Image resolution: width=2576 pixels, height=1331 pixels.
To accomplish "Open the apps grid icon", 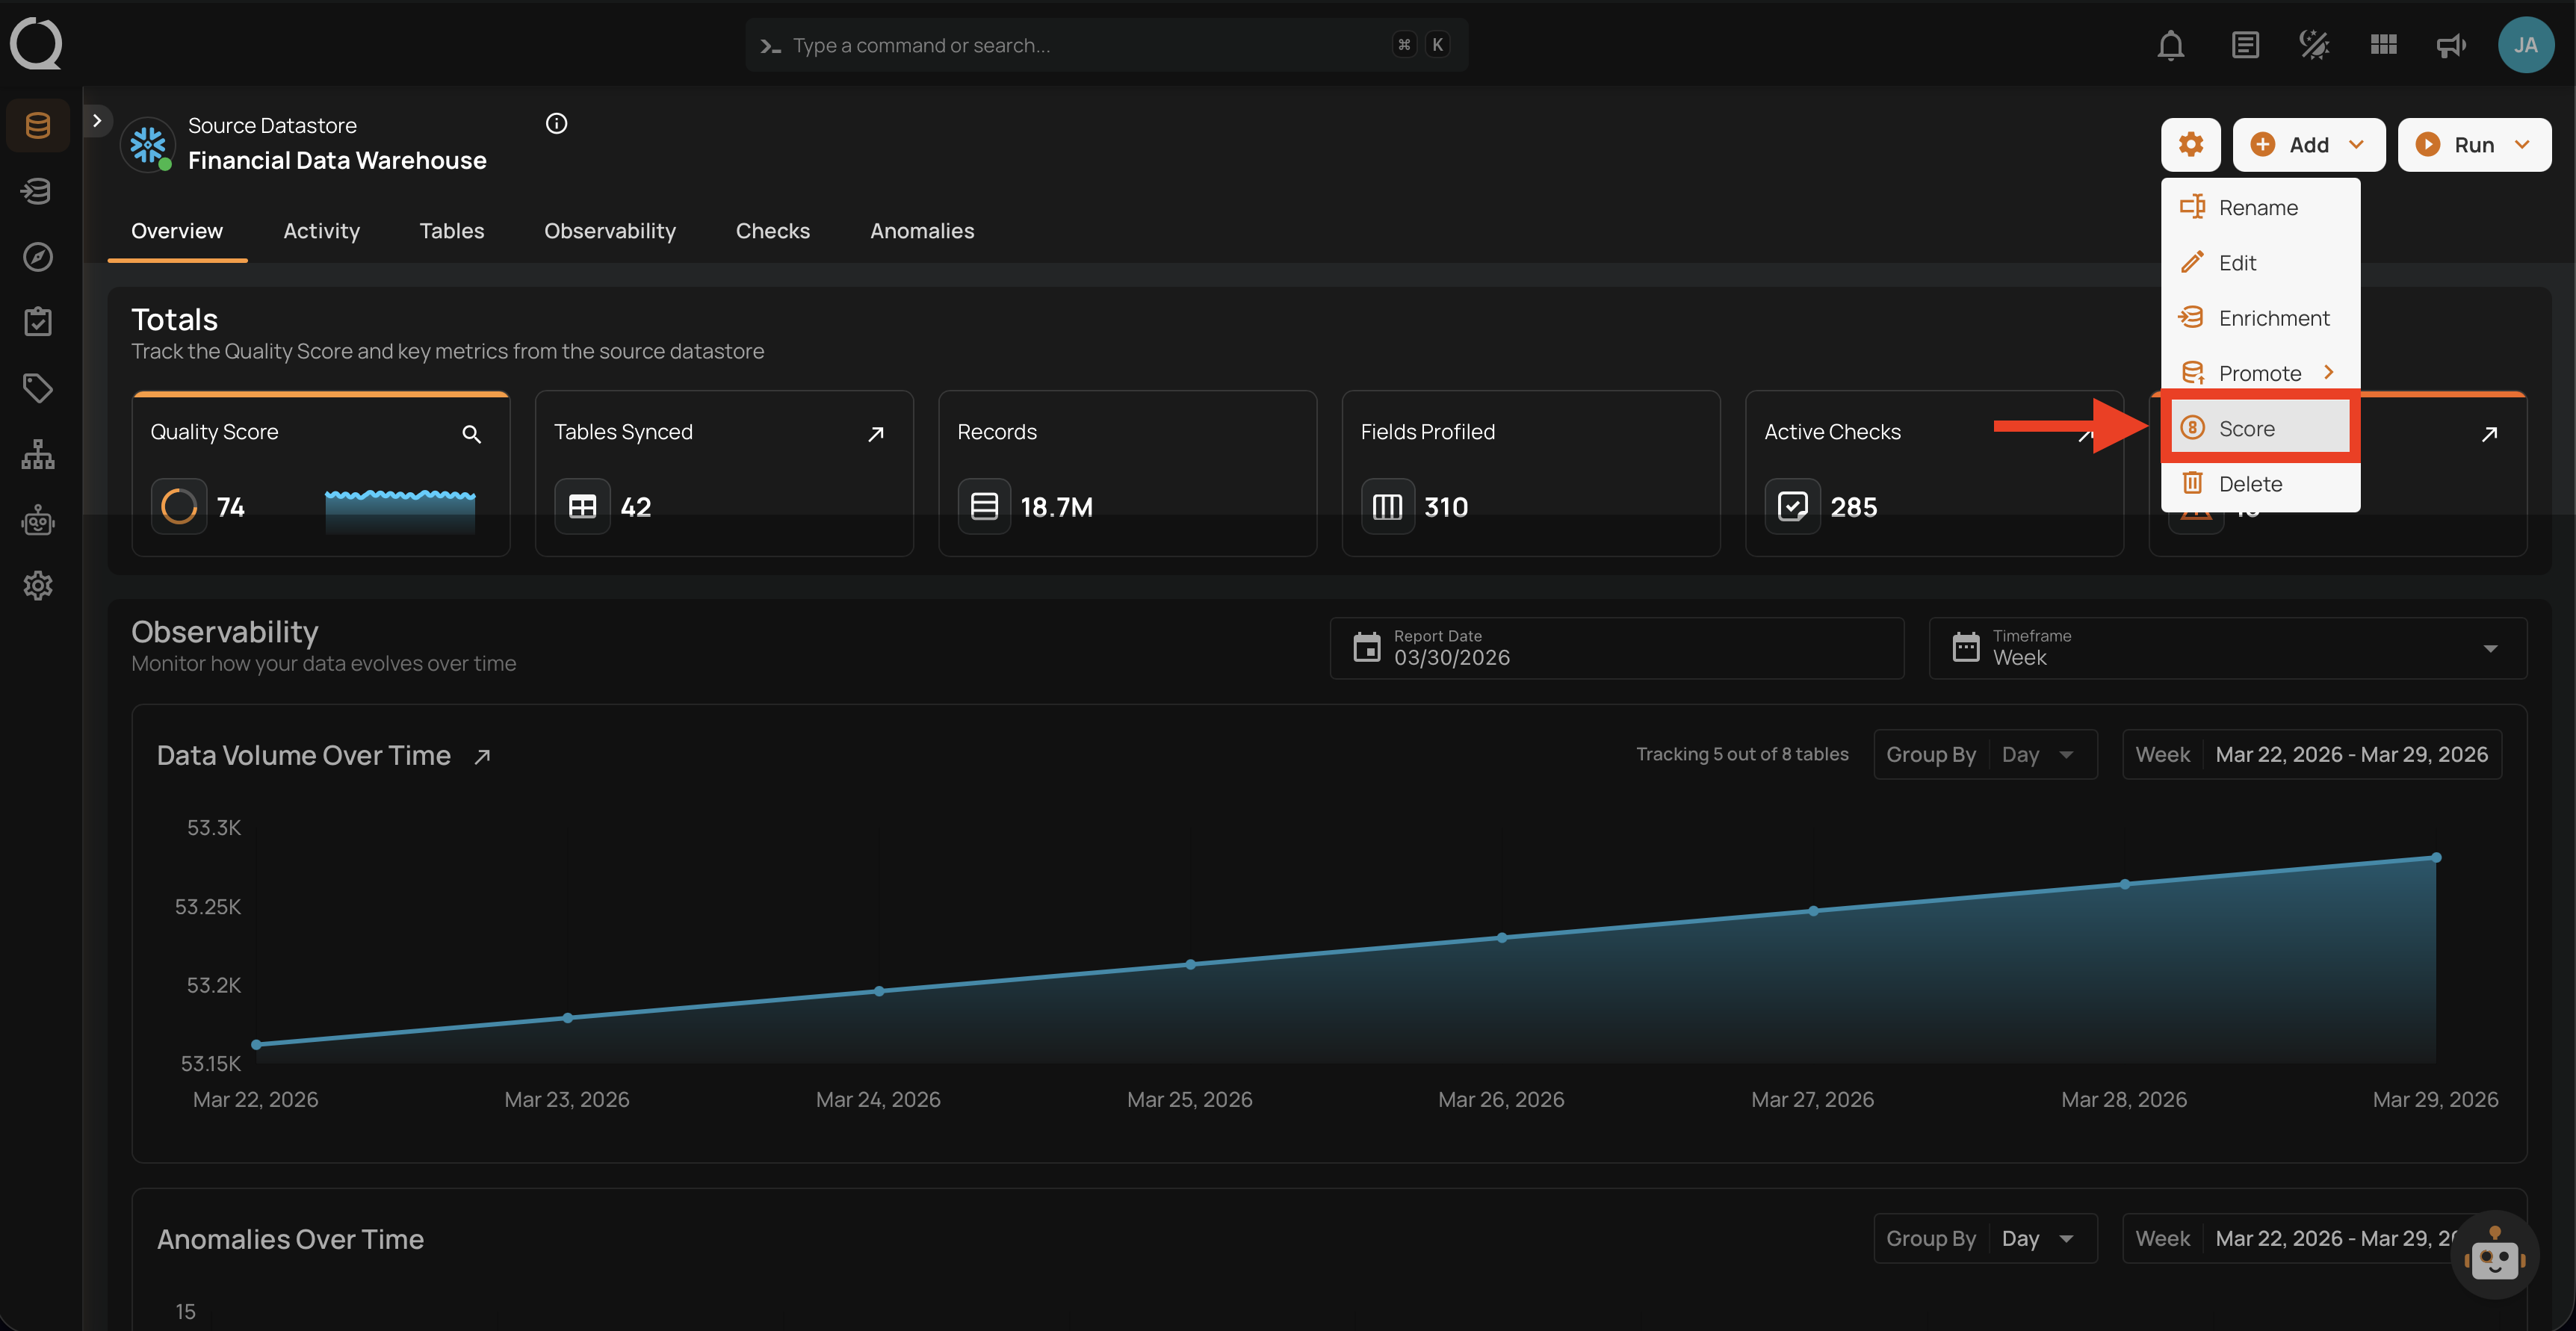I will pos(2383,45).
